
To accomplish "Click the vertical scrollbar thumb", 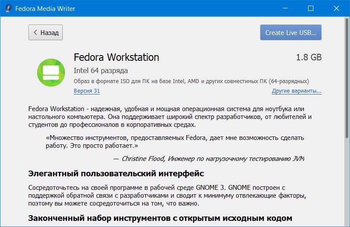I will click(347, 78).
